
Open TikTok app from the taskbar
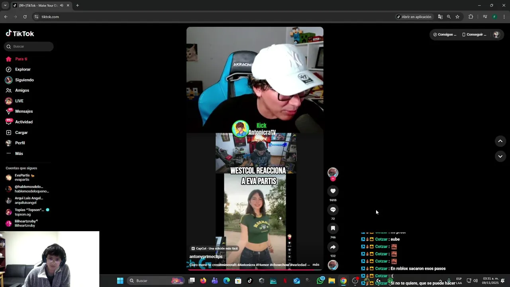coord(250,281)
